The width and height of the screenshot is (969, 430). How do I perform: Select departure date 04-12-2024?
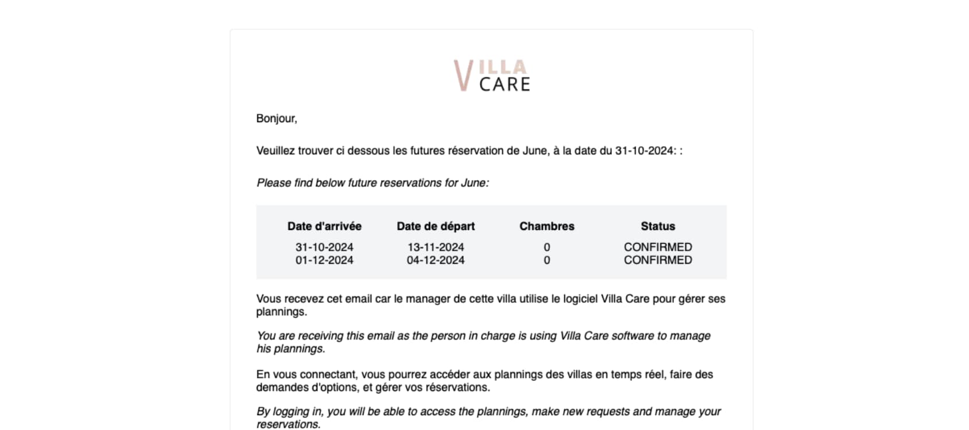point(436,260)
